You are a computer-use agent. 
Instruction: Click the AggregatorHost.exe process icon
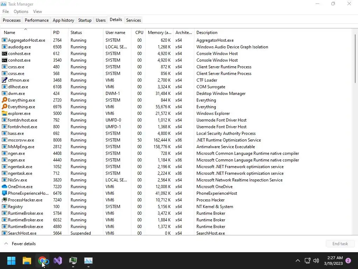click(x=4, y=40)
